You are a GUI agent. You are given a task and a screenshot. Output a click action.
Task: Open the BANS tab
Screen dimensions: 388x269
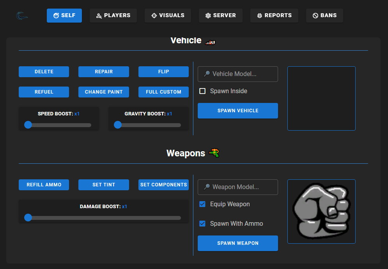click(x=324, y=15)
